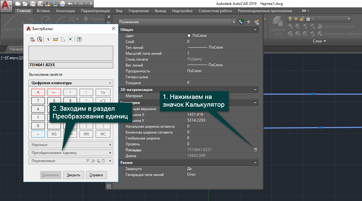The image size is (362, 201).
Task: Open the Аннотации ribbon tab
Action: pos(65,11)
